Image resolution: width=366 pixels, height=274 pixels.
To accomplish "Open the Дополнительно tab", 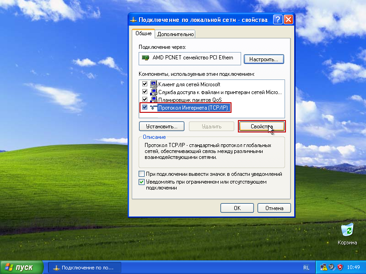I will pos(175,34).
